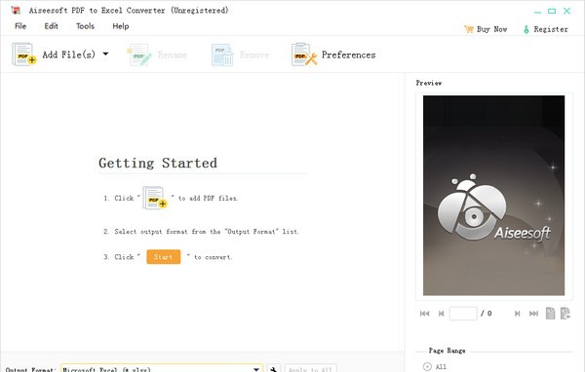Click the single page view icon
Image resolution: width=585 pixels, height=372 pixels.
coord(550,314)
